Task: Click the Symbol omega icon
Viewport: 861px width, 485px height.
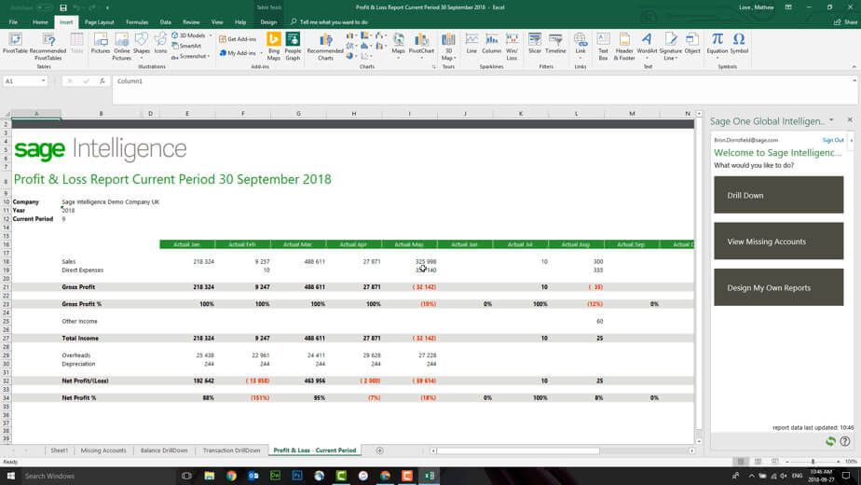Action: coord(739,40)
